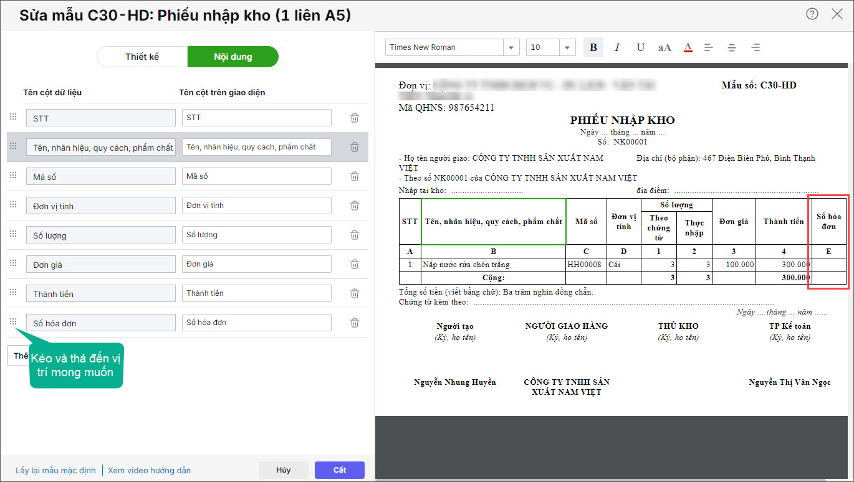This screenshot has width=854, height=482.
Task: Open the Times New Roman font dropdown
Action: (x=511, y=47)
